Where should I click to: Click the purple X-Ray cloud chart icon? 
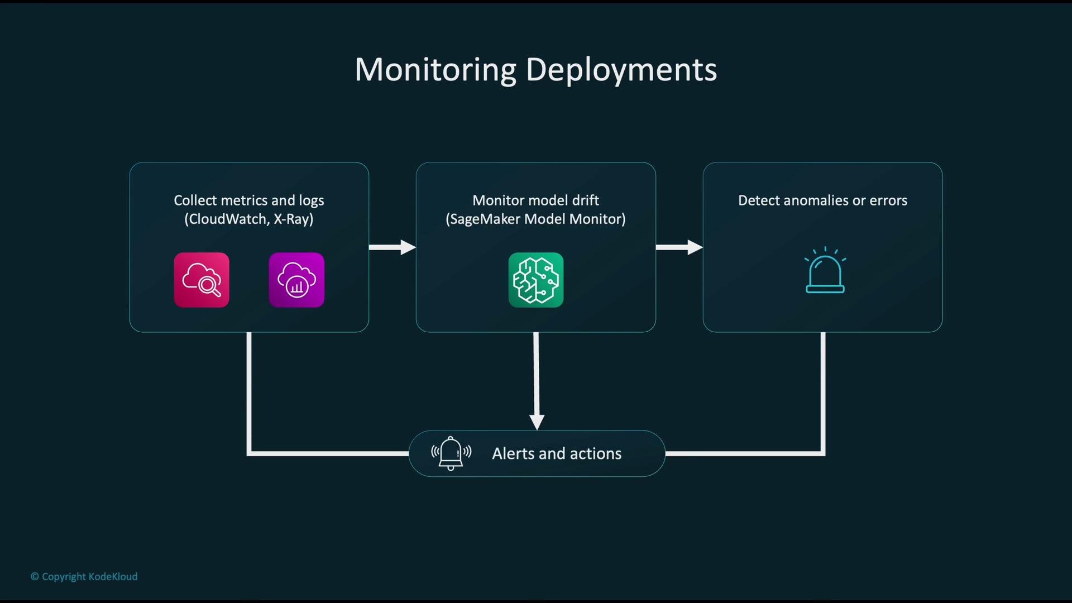(x=296, y=280)
